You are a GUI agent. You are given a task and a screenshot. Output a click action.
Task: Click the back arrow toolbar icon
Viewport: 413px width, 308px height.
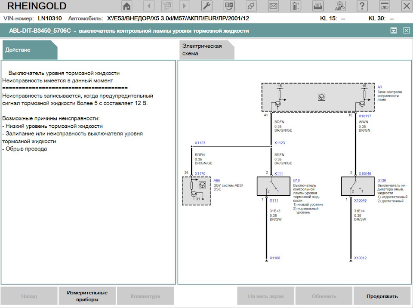click(x=149, y=6)
